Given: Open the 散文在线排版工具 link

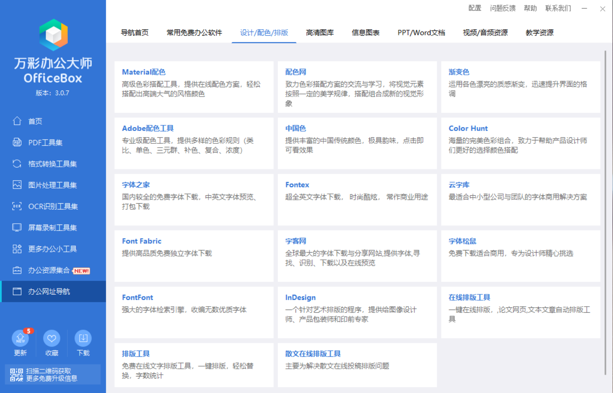Looking at the screenshot, I should click(x=313, y=354).
